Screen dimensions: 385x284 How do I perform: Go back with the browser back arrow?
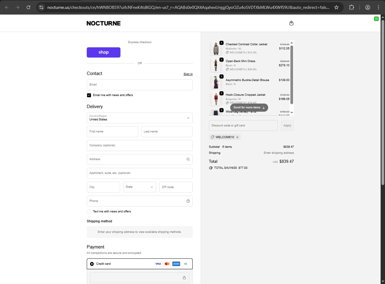(x=7, y=7)
